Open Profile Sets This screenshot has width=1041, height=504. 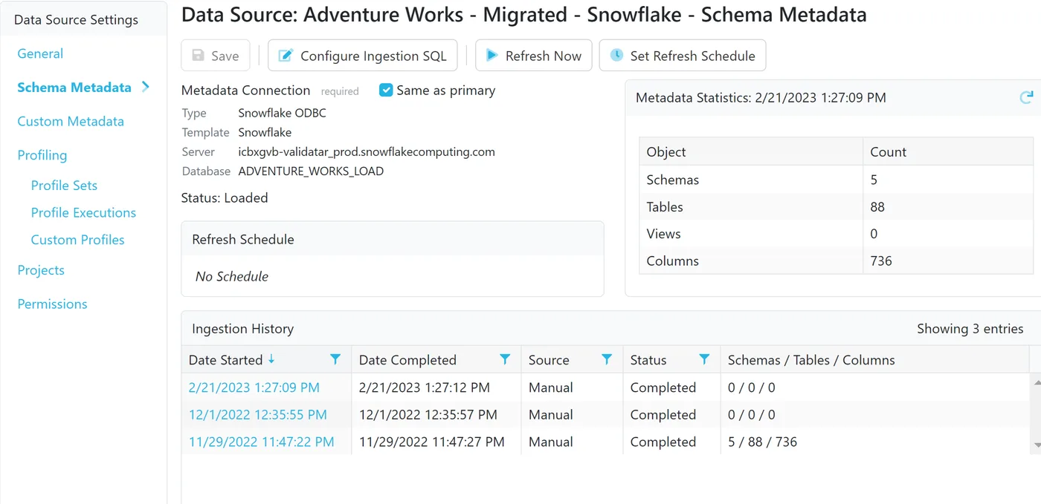point(64,186)
